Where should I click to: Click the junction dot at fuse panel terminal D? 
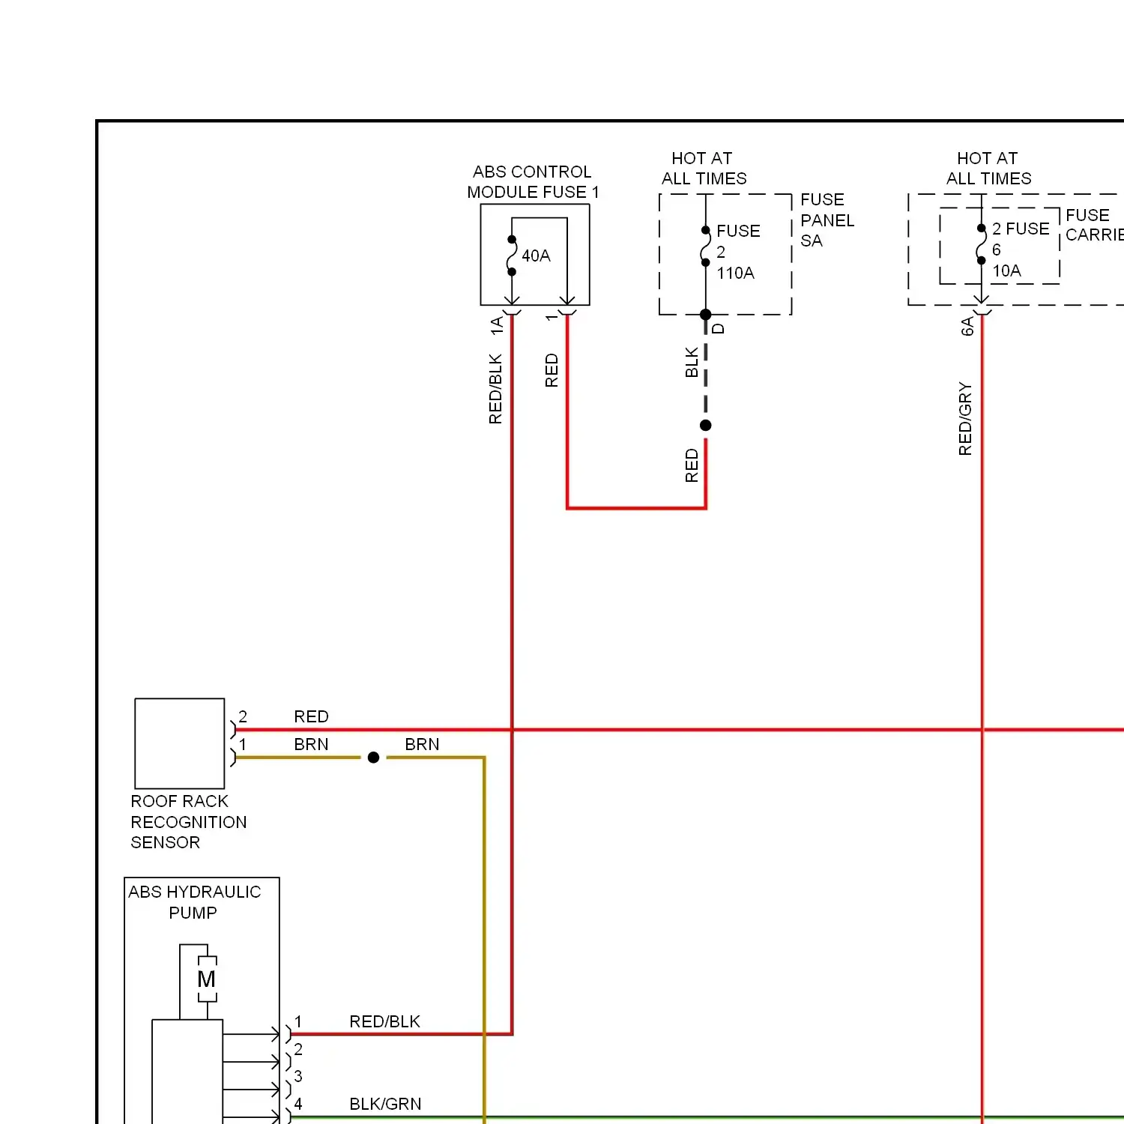[x=705, y=315]
